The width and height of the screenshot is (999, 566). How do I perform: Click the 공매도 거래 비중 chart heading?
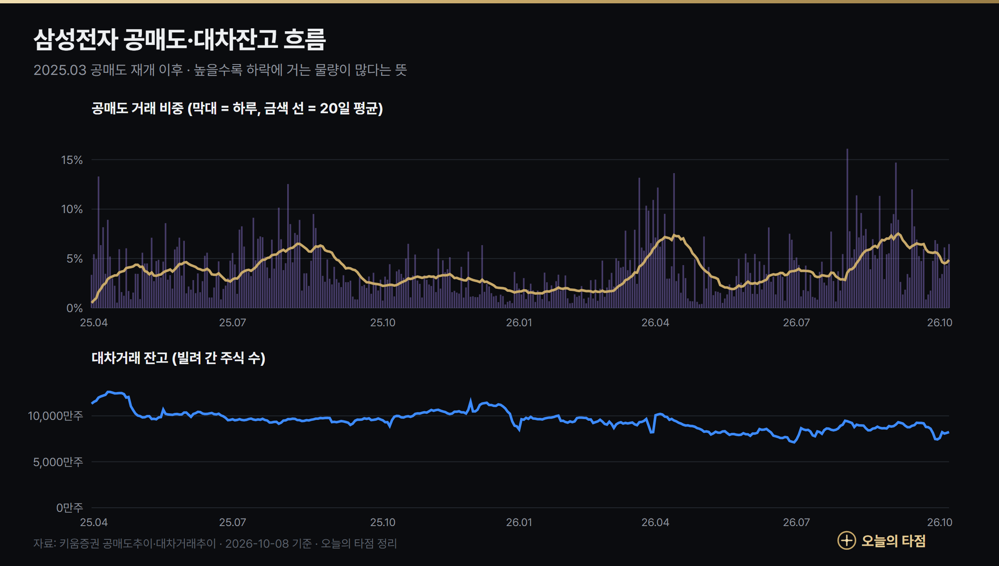[x=237, y=108]
